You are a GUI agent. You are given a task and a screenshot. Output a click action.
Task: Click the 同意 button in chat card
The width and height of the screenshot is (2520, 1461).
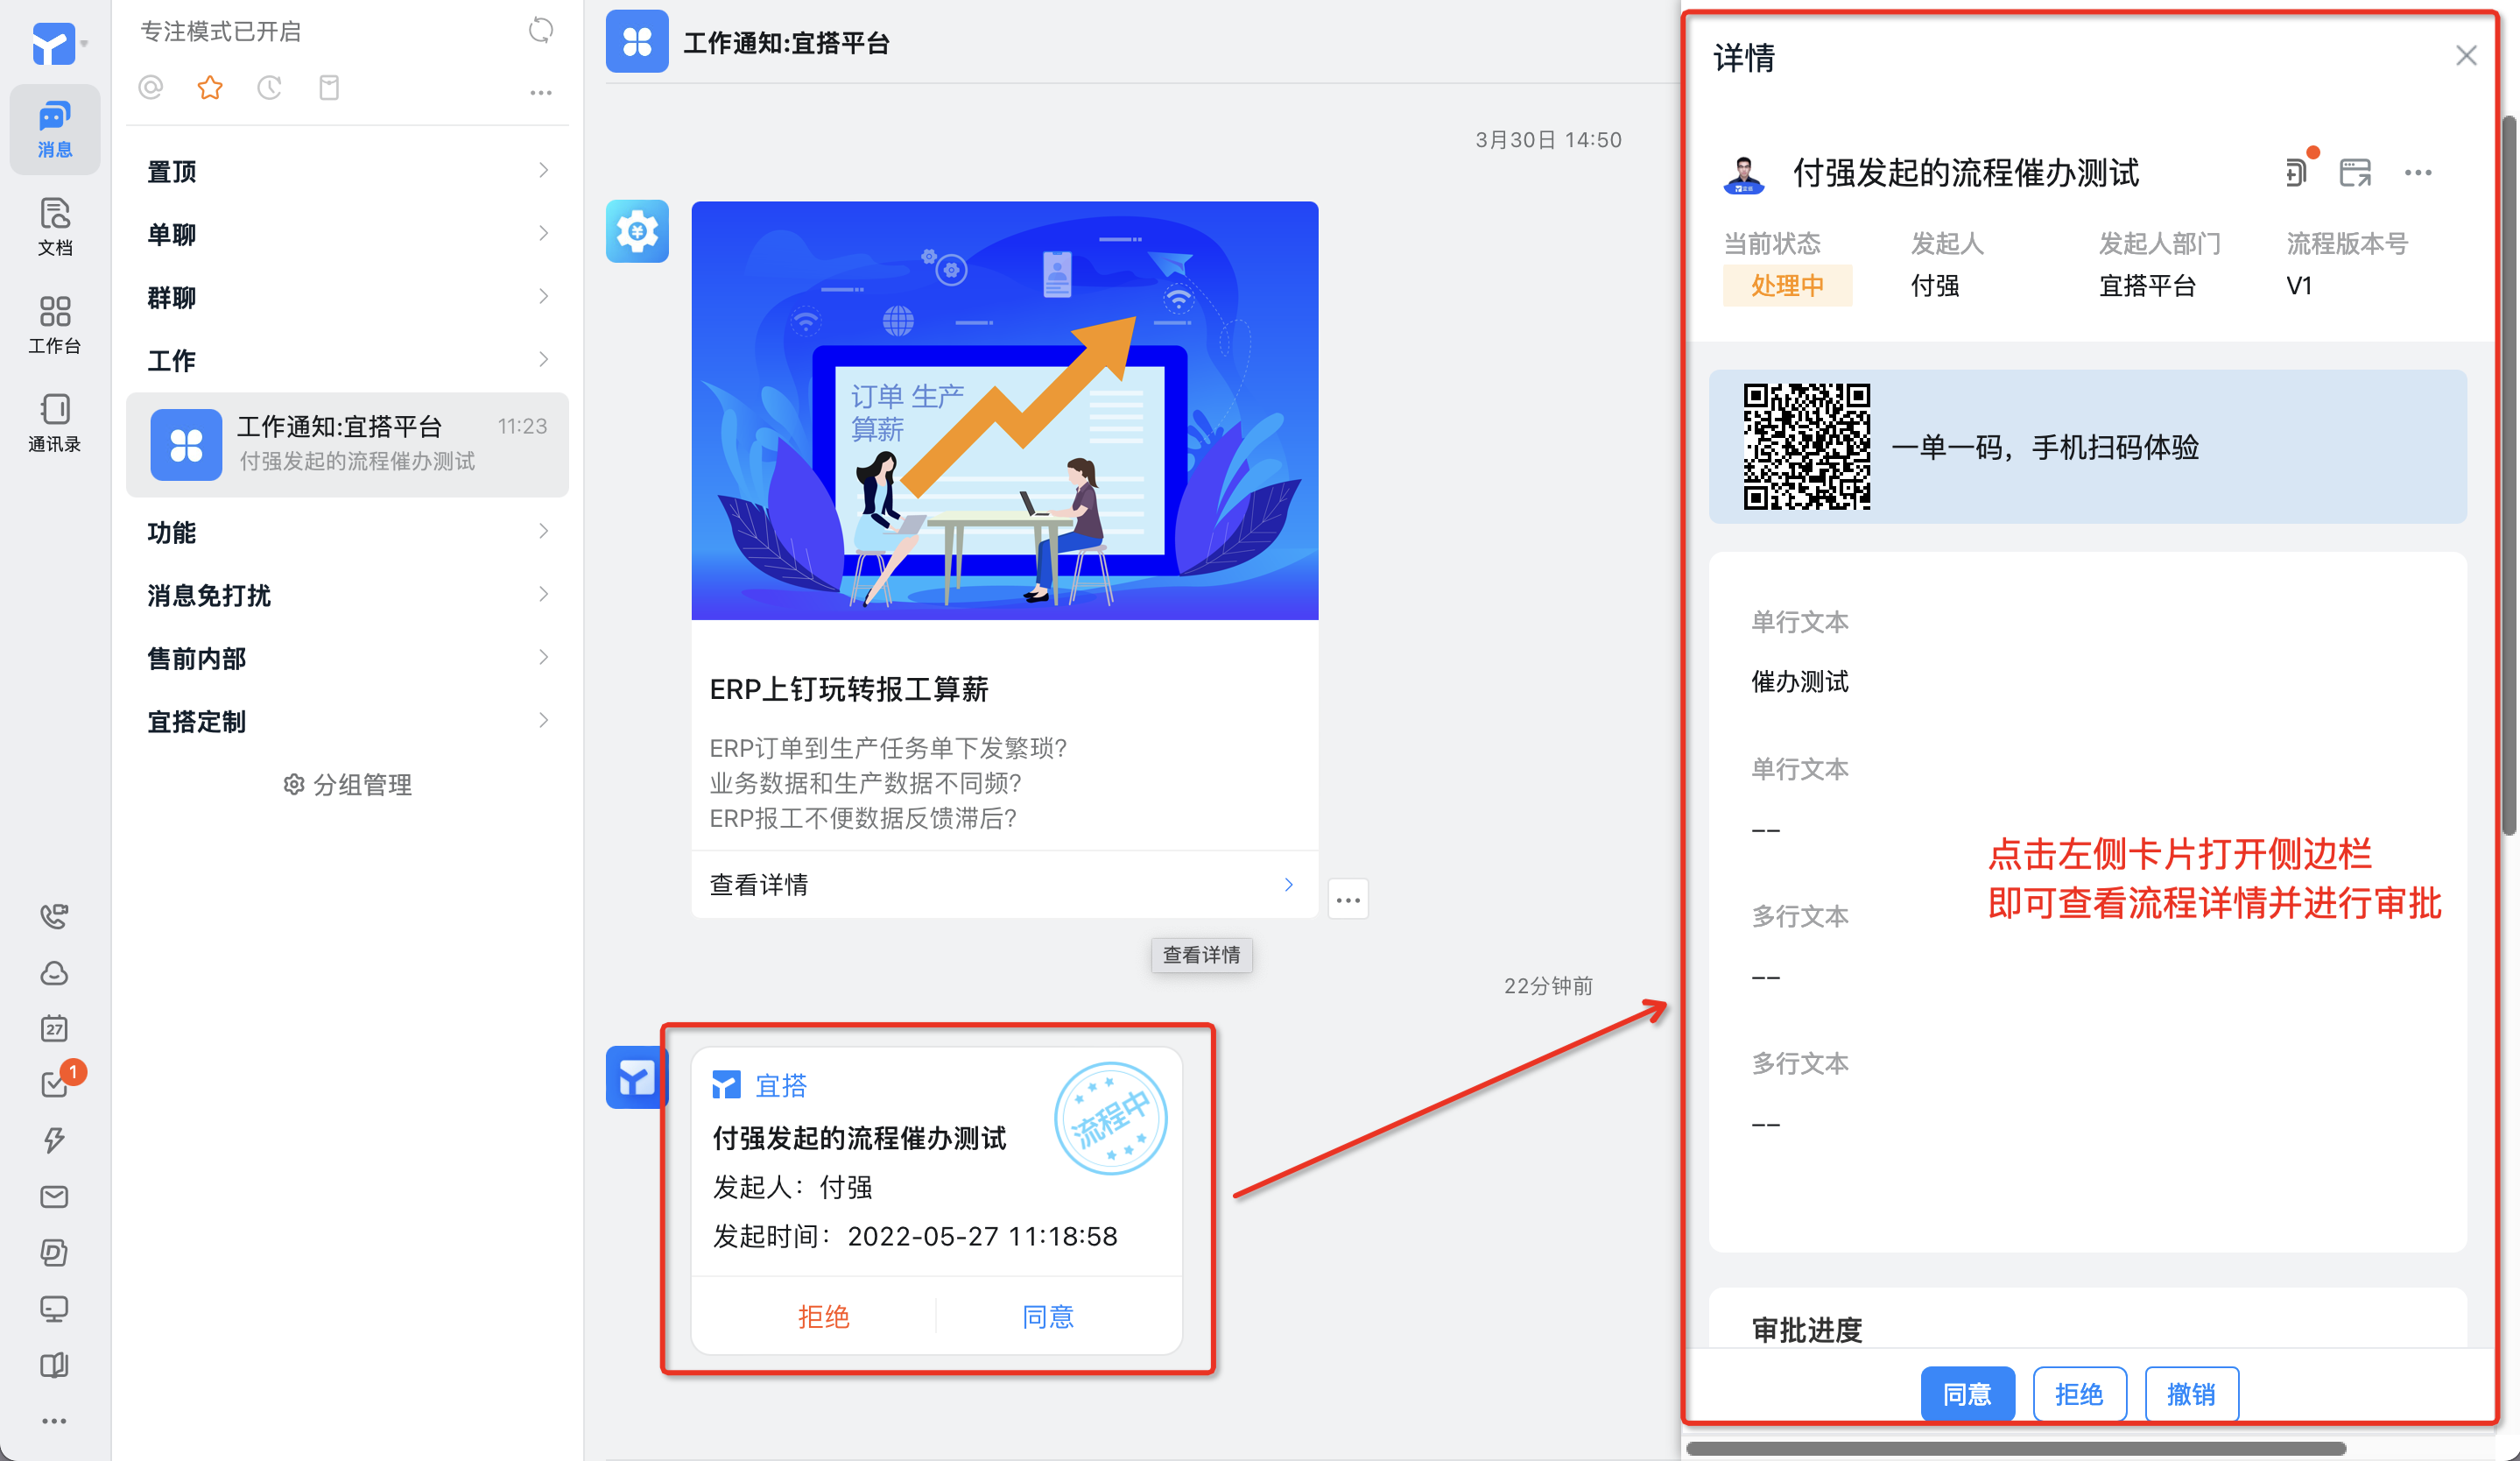[1048, 1316]
